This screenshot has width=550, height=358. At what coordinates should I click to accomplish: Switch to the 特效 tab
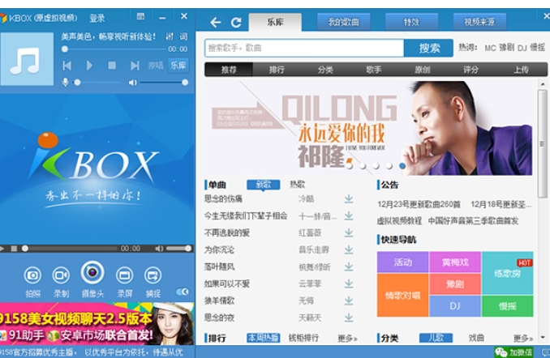point(411,23)
